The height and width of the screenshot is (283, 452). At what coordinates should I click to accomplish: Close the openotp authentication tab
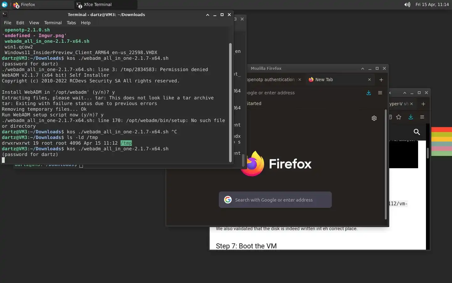(300, 80)
